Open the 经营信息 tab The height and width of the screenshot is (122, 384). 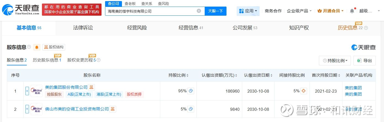click(191, 28)
